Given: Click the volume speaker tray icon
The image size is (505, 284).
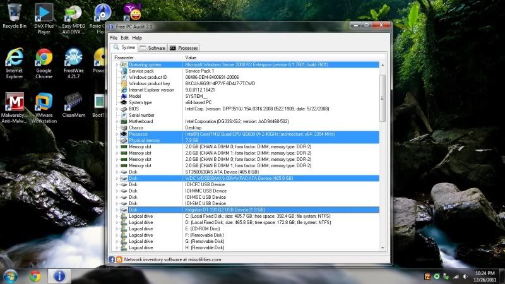Looking at the screenshot, I should (x=465, y=276).
